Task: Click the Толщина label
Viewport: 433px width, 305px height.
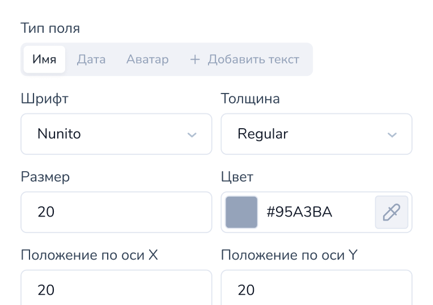Action: (250, 99)
